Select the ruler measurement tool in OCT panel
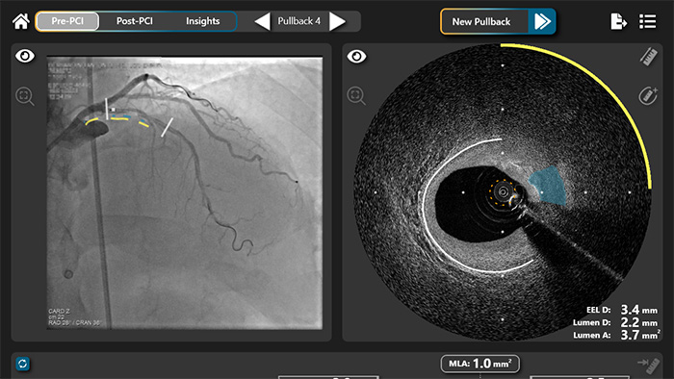The height and width of the screenshot is (379, 674). point(648,56)
